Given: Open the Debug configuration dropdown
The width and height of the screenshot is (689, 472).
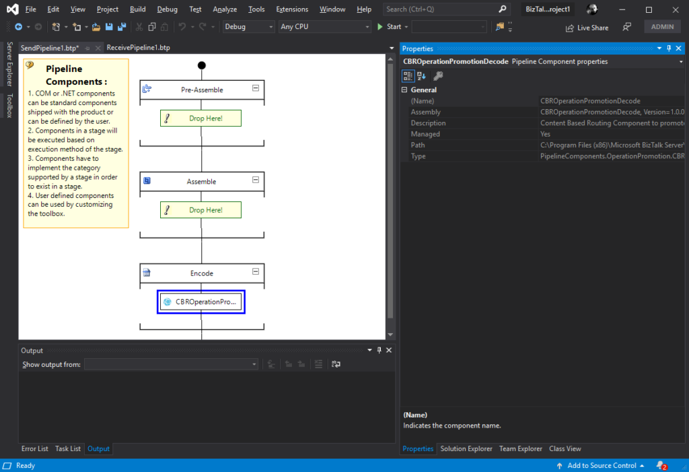Looking at the screenshot, I should coord(248,27).
